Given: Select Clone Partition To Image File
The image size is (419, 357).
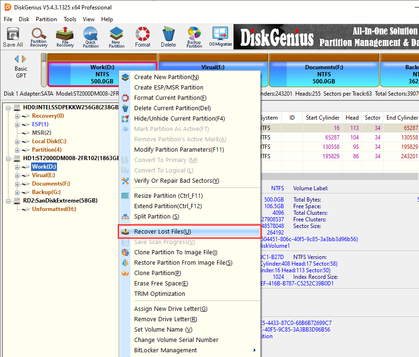Looking at the screenshot, I should [176, 252].
